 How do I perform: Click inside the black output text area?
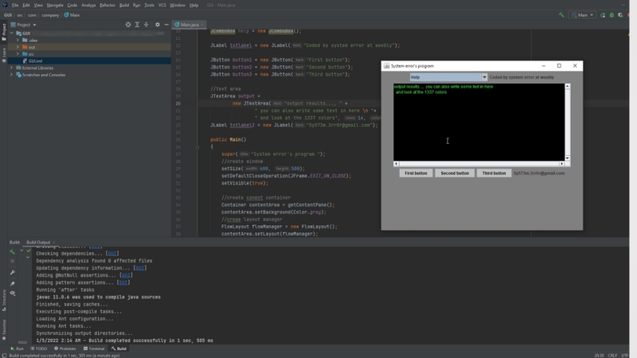coord(478,123)
